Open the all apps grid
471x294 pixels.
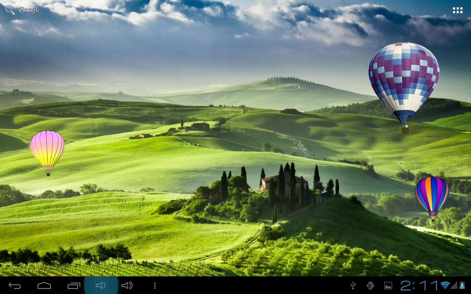tap(457, 10)
